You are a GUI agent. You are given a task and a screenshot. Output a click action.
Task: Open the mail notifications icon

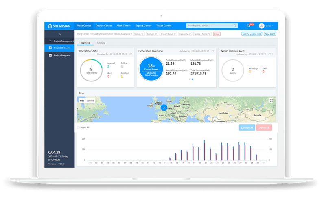248,26
